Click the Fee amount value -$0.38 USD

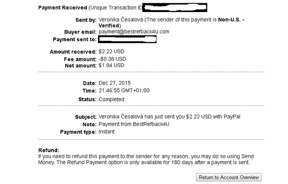[112, 59]
